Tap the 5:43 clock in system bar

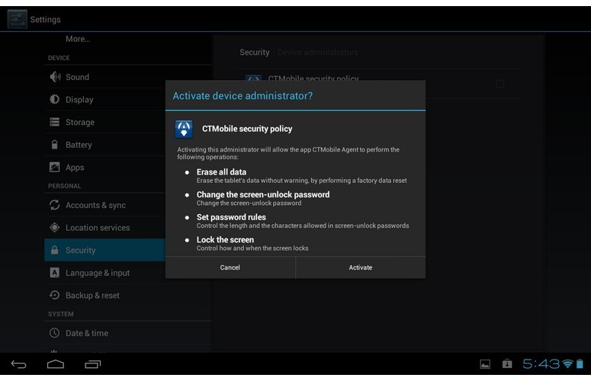[x=541, y=363]
